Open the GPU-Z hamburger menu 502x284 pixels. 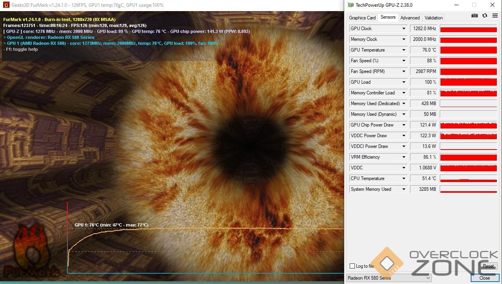495,15
